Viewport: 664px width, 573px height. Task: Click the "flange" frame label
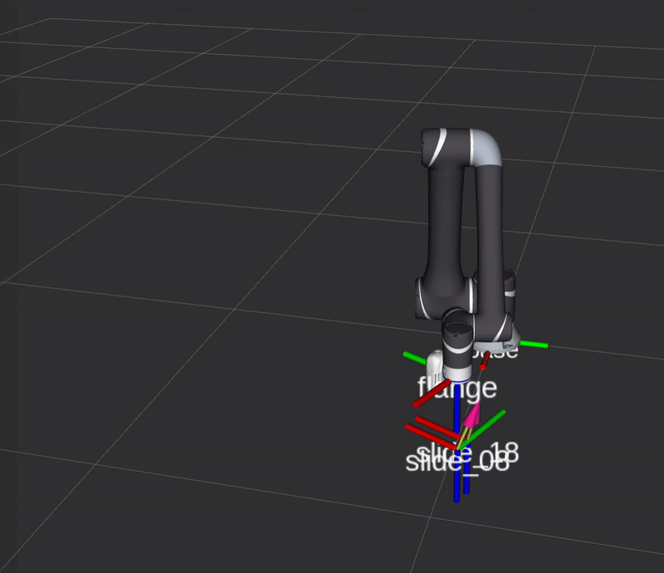coord(456,387)
